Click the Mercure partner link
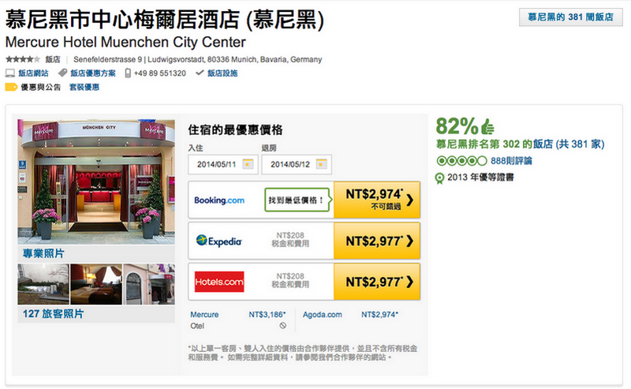The image size is (631, 389). (x=204, y=315)
